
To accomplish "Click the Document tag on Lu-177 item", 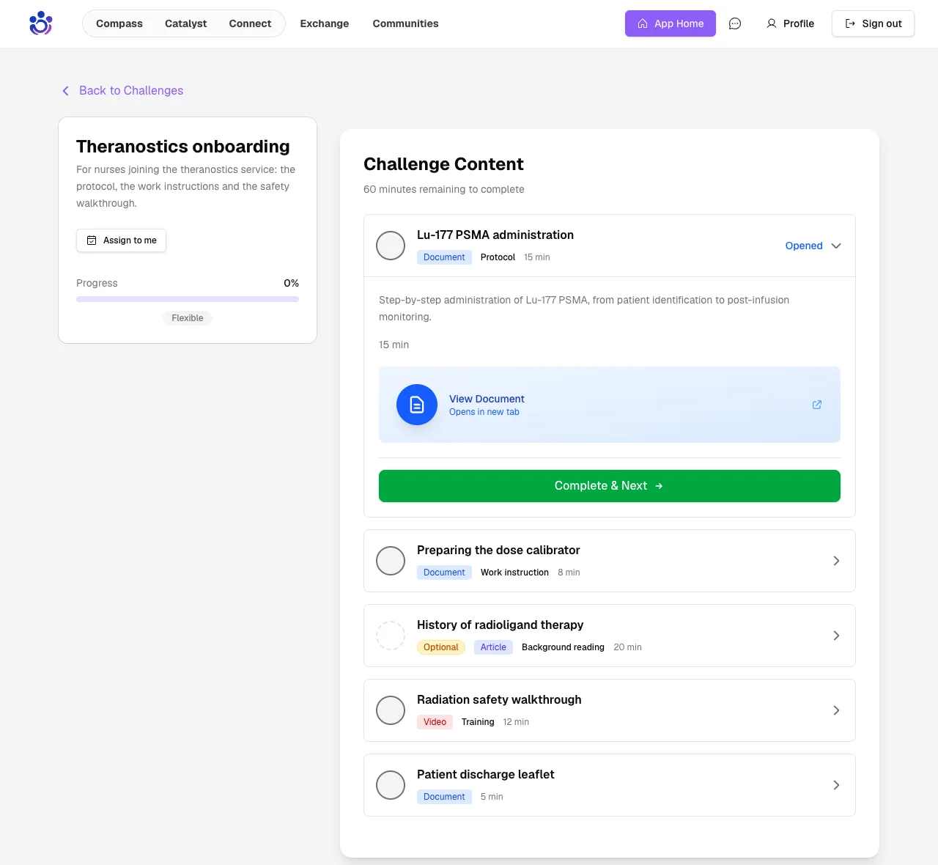I will tap(444, 257).
